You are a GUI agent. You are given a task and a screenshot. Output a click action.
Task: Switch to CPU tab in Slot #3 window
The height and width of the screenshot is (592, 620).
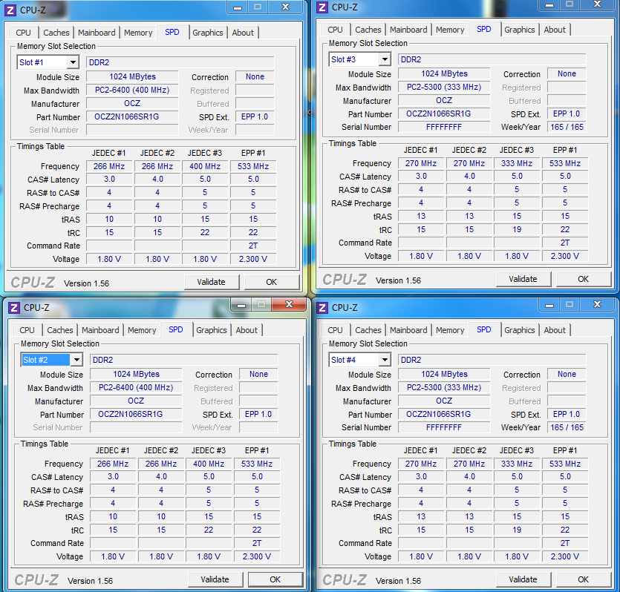click(x=336, y=30)
